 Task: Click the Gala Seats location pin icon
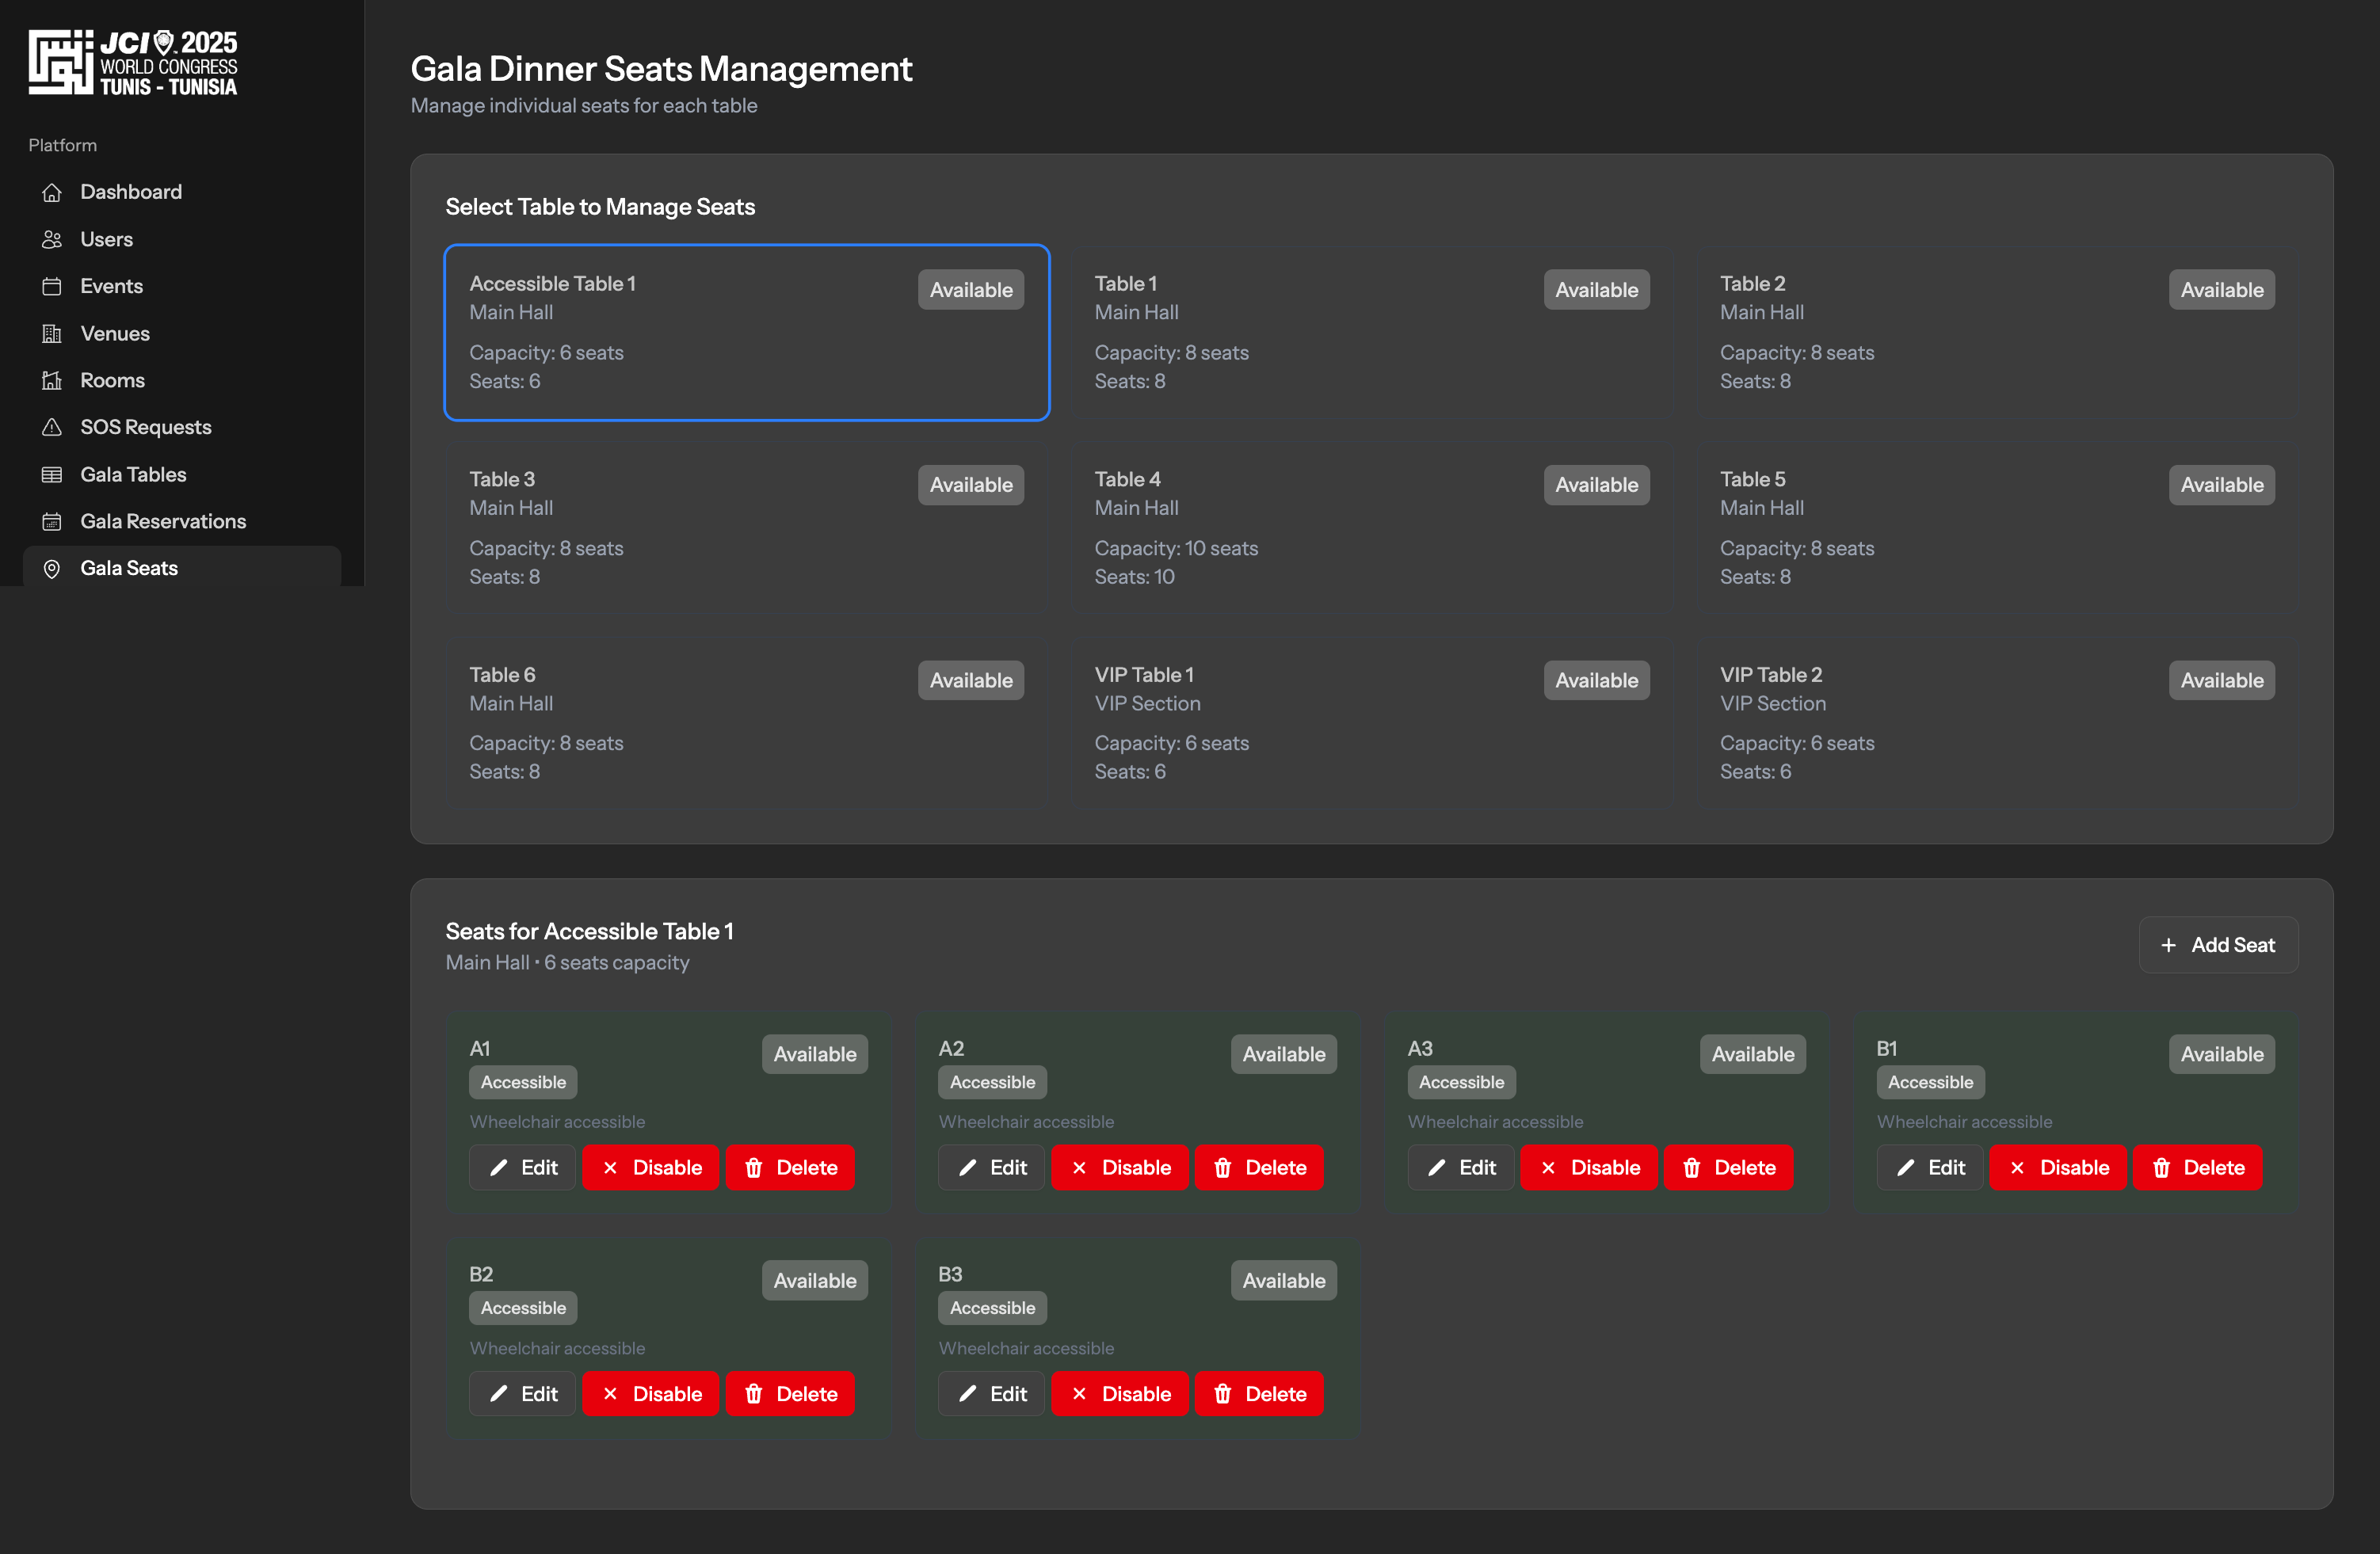point(52,568)
